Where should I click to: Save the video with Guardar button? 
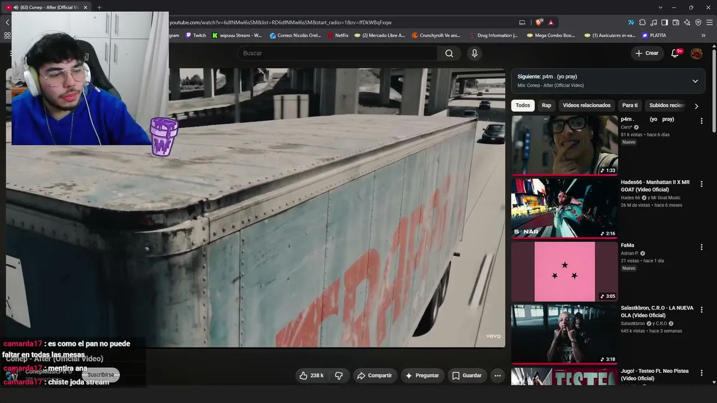[x=467, y=376]
